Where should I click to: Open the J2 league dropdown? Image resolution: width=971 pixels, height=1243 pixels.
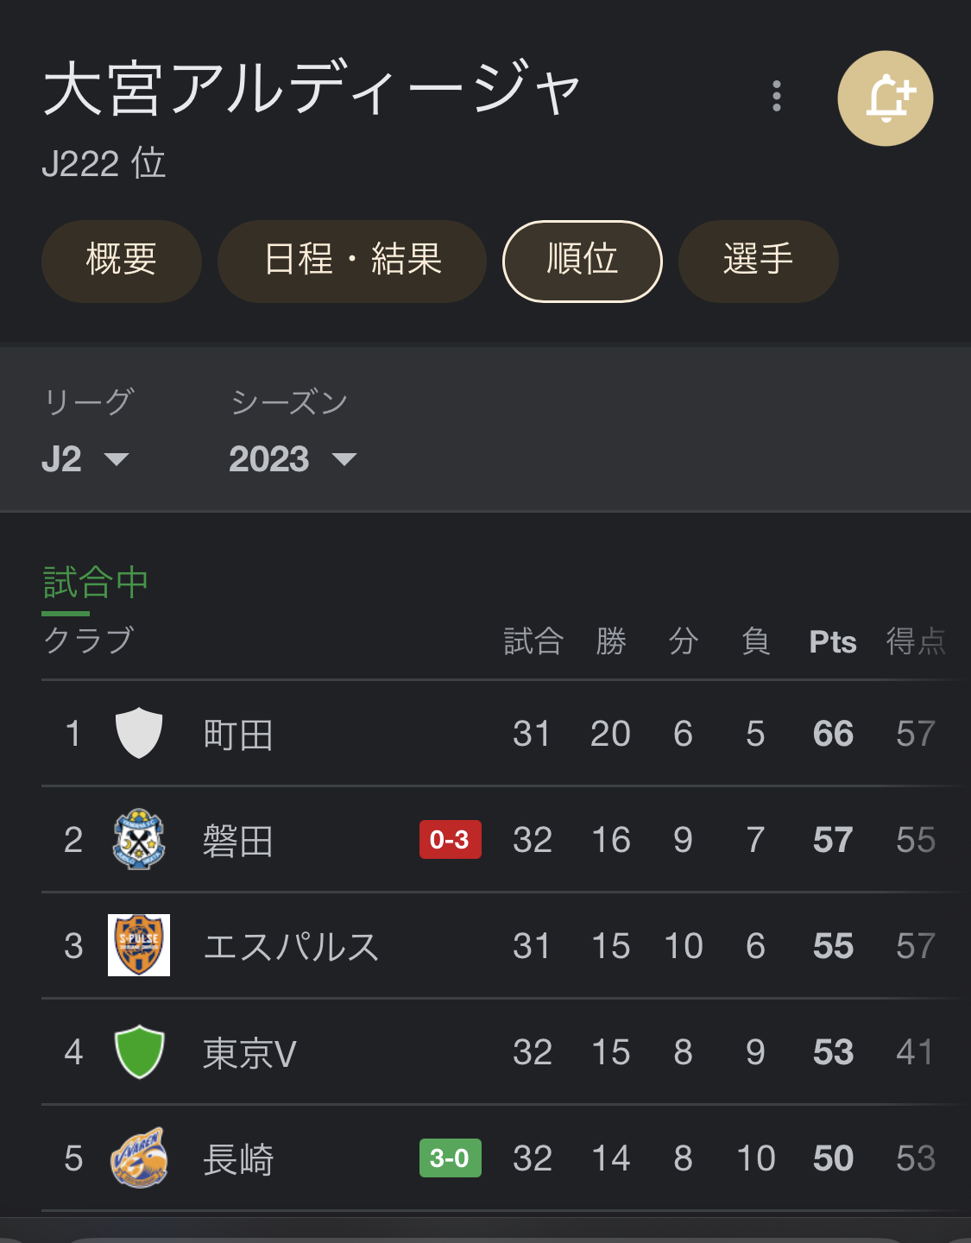[85, 459]
